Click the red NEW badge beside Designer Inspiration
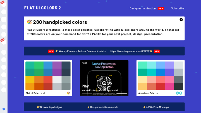The width and height of the screenshot is (201, 113). [x=161, y=8]
